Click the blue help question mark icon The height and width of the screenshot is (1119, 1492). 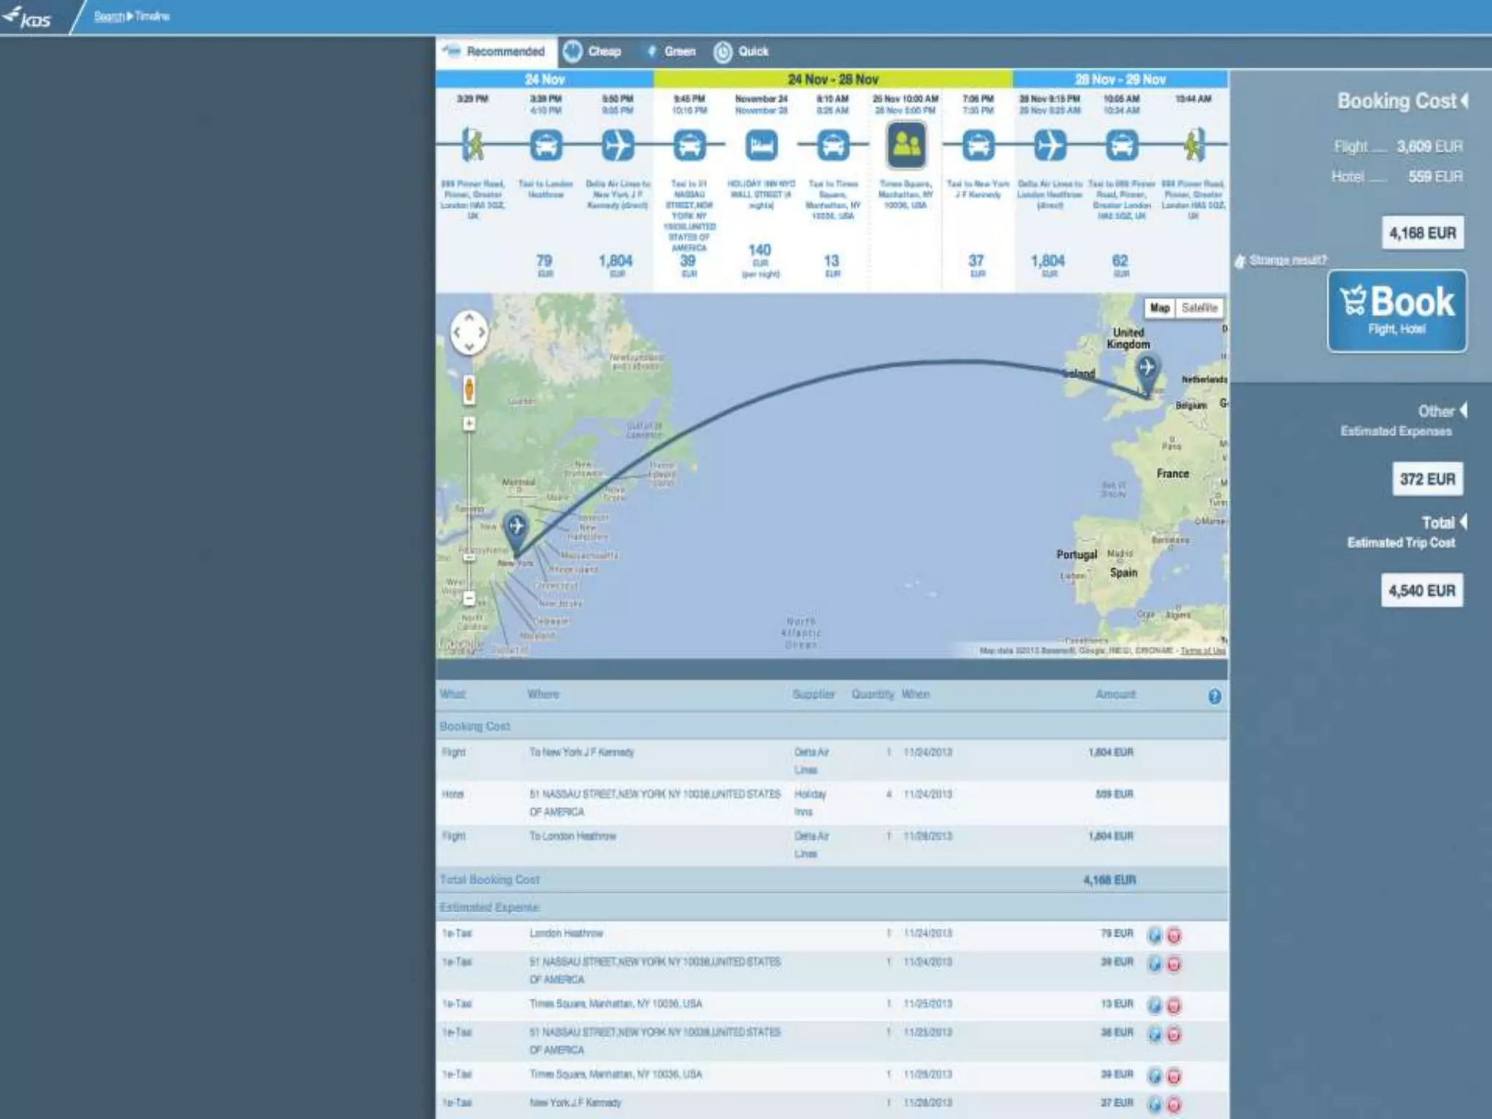pyautogui.click(x=1214, y=696)
